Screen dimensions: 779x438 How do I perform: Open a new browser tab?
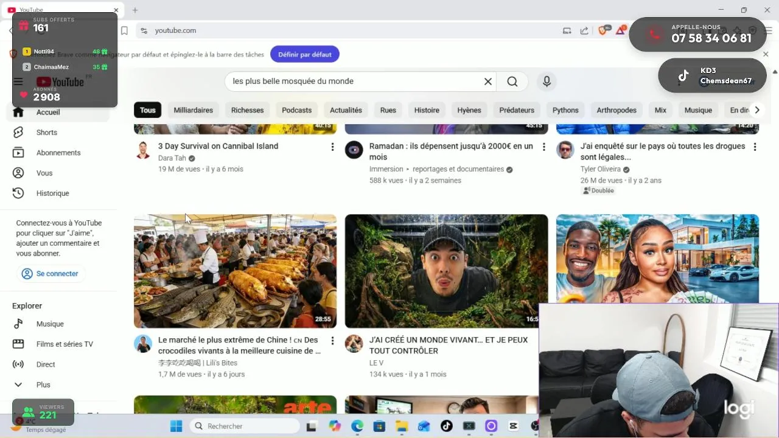135,10
